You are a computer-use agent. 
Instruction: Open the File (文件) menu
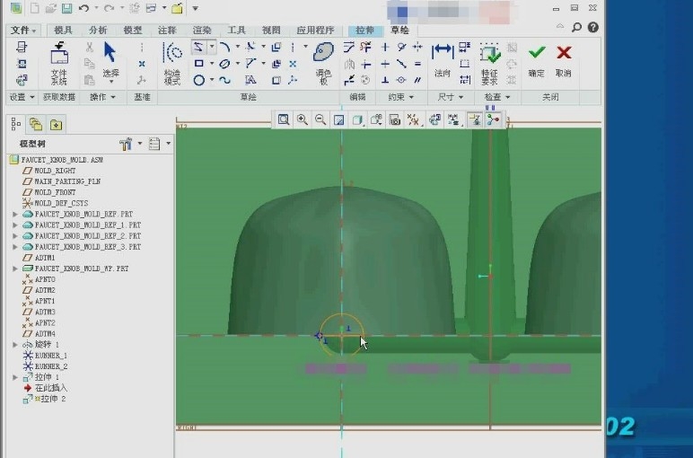23,30
